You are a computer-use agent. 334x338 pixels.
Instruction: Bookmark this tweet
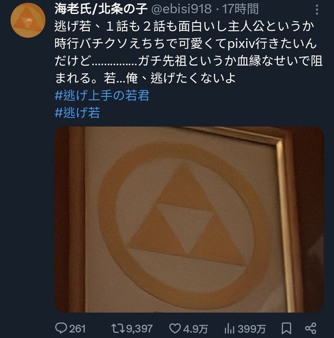pyautogui.click(x=286, y=328)
